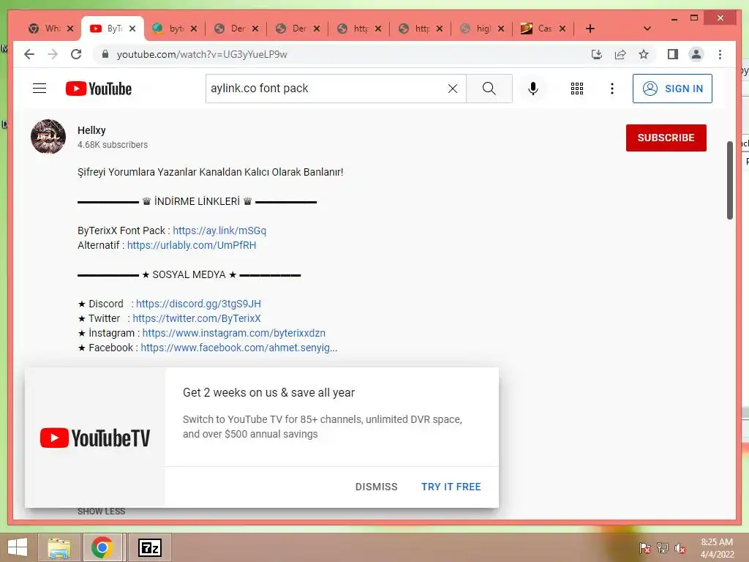Toggle the Chrome side panel
749x562 pixels.
(673, 54)
